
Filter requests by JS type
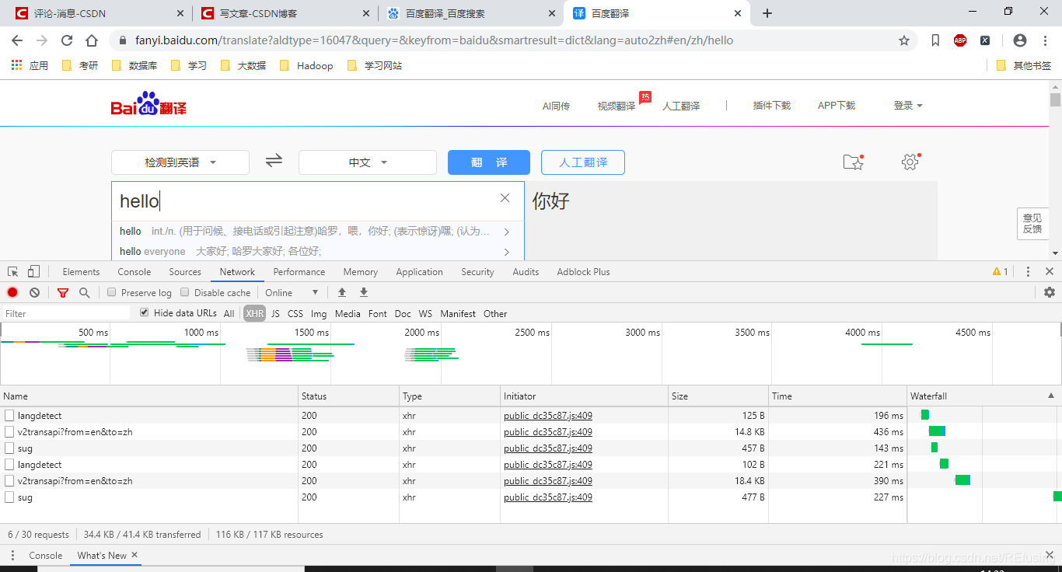tap(275, 313)
